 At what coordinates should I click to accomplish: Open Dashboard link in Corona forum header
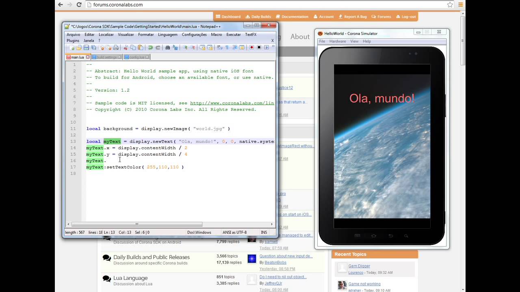228,17
